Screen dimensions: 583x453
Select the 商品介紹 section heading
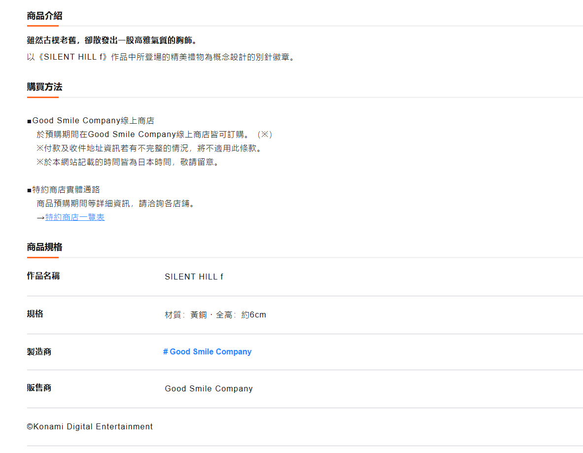tap(45, 16)
